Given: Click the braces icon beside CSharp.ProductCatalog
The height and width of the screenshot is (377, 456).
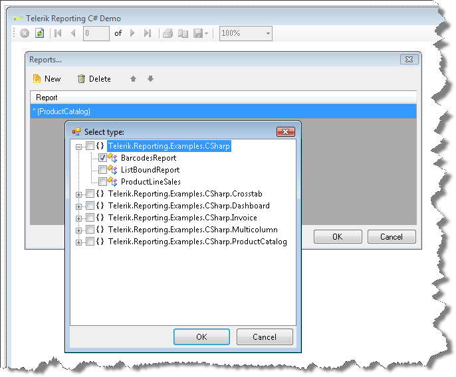Looking at the screenshot, I should [x=100, y=241].
